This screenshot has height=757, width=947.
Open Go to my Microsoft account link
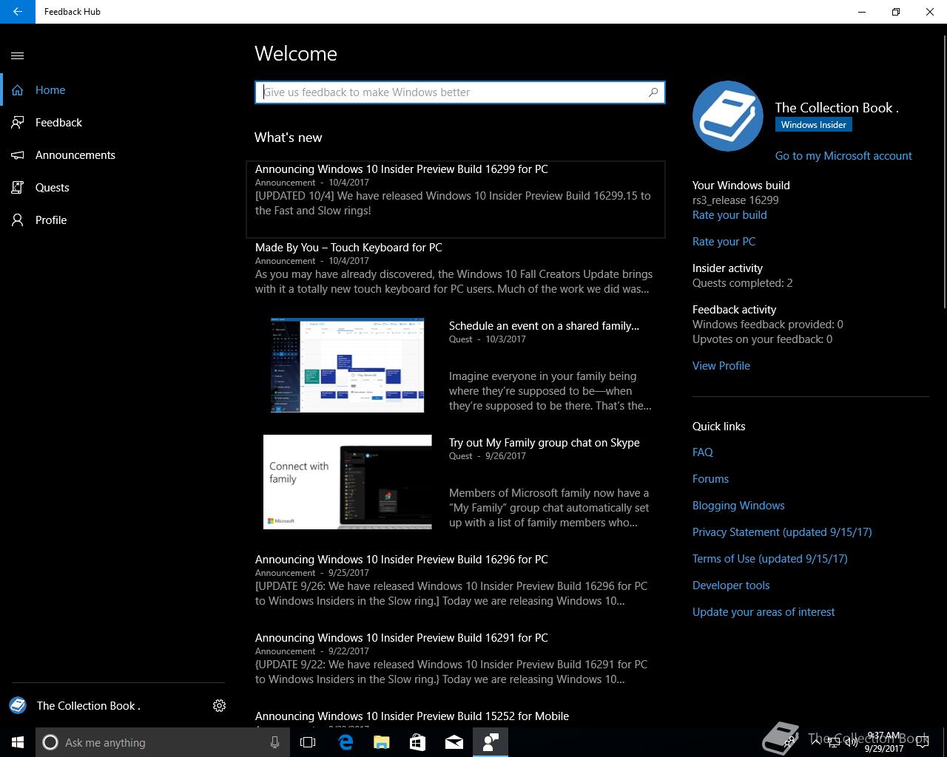point(843,156)
